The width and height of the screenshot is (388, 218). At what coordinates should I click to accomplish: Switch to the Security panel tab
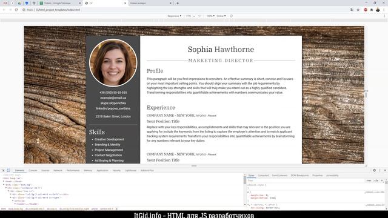pyautogui.click(x=116, y=171)
